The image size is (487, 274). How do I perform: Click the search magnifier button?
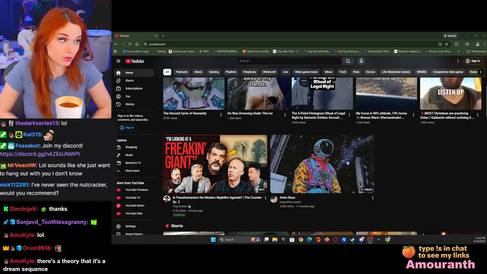tap(348, 61)
